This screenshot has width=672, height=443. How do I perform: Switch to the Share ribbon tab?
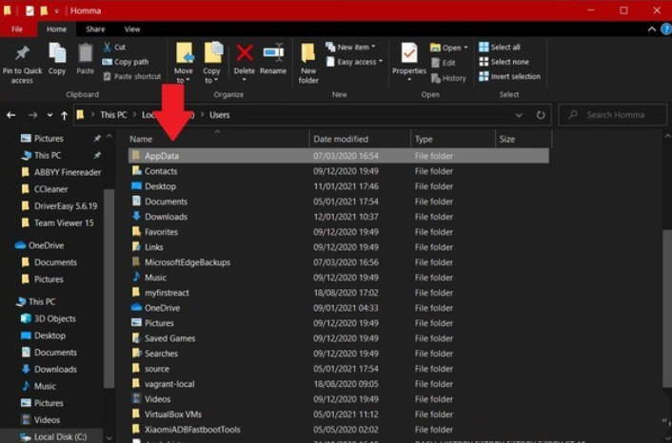tap(95, 29)
